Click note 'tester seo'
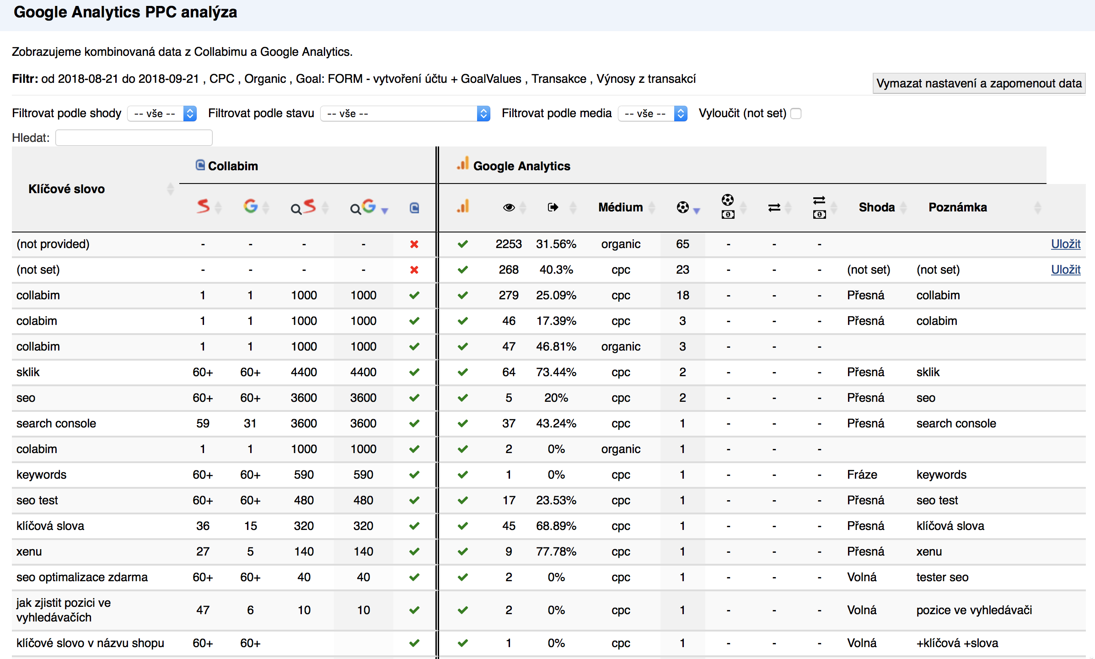Viewport: 1095px width, 659px height. 942,578
